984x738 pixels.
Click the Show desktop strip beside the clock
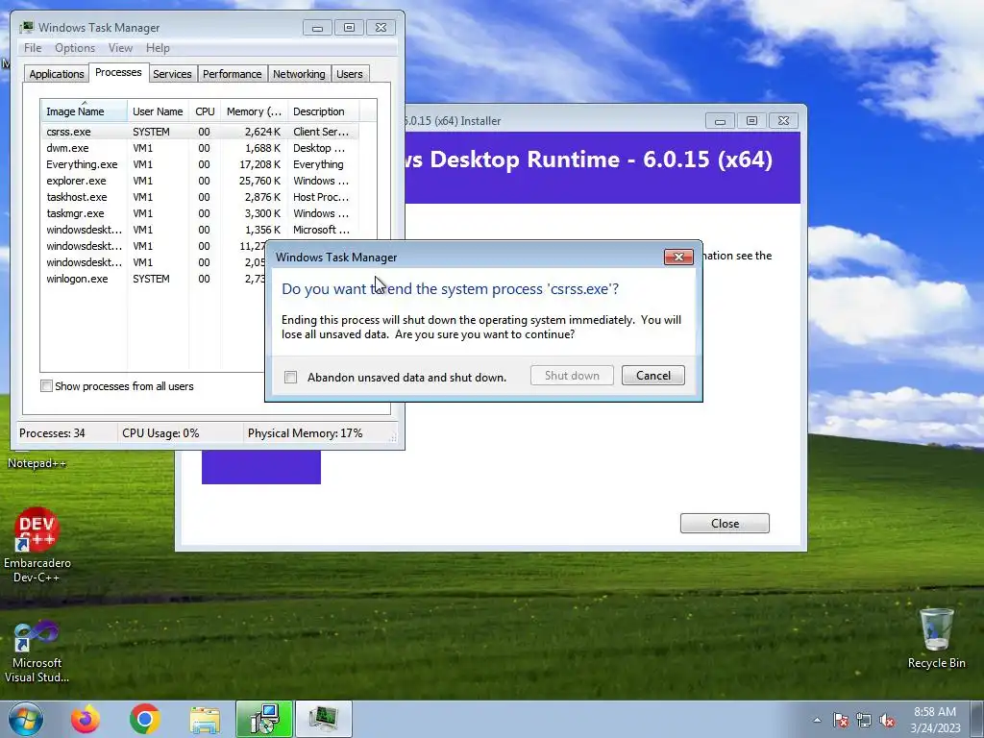point(978,719)
